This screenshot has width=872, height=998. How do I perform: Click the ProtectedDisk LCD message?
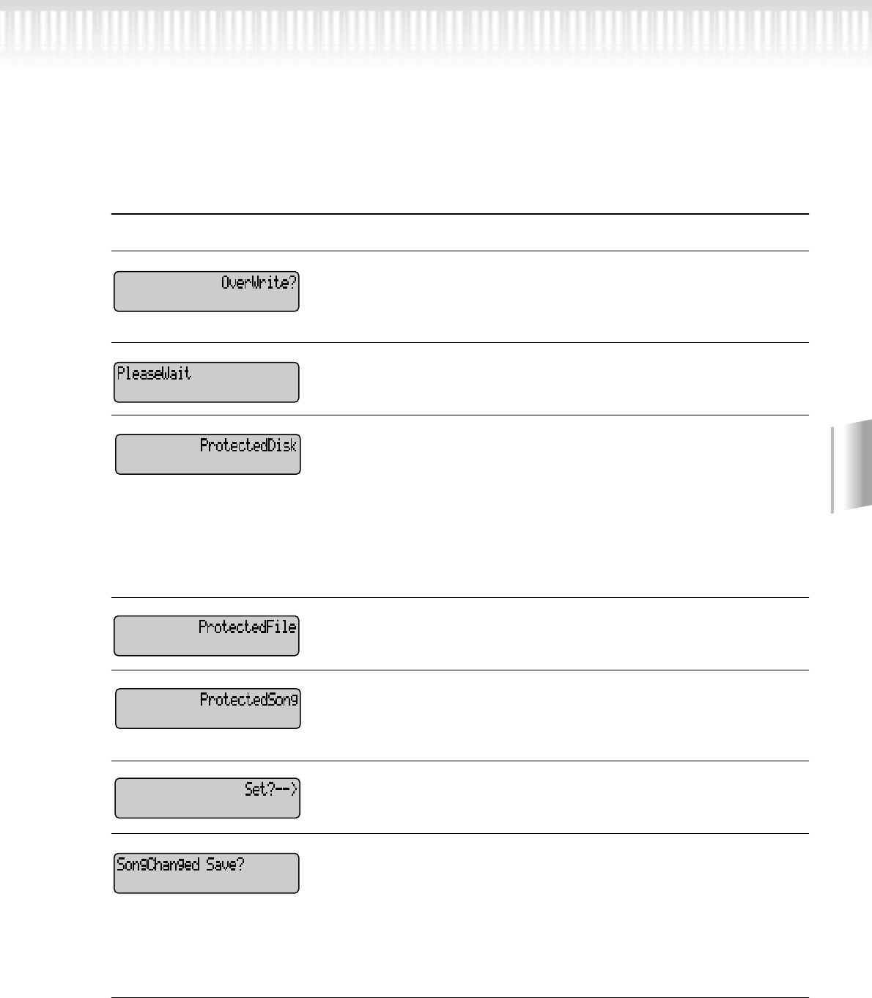click(x=208, y=454)
